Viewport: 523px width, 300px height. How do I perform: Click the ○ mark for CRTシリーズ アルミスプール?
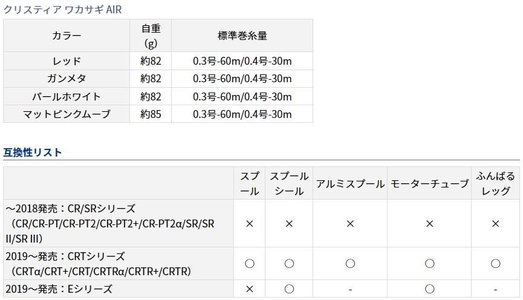350,264
